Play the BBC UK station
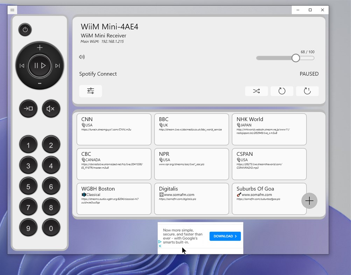Image resolution: width=351 pixels, height=275 pixels. point(191,129)
